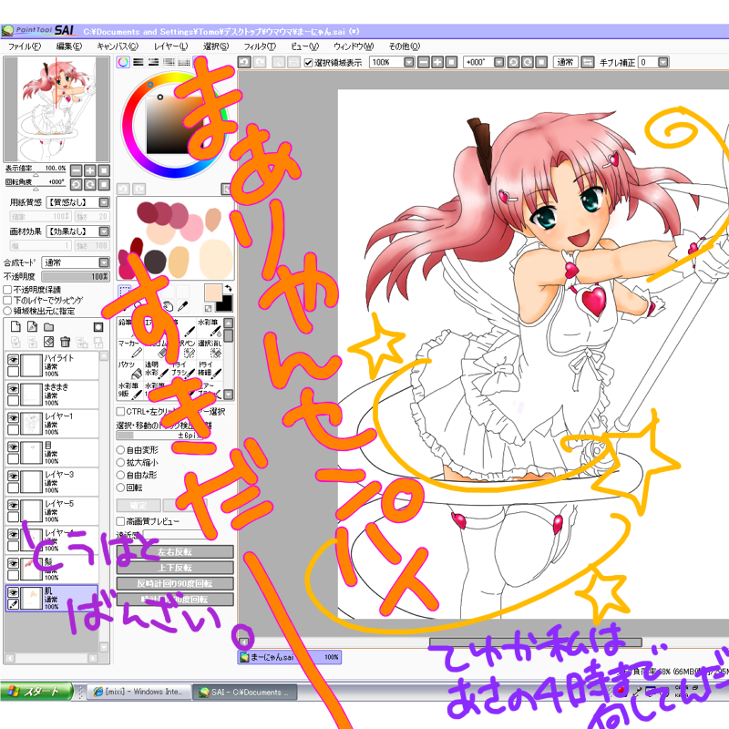
Task: Rotate navigator view counterclockwise
Action: (77, 185)
